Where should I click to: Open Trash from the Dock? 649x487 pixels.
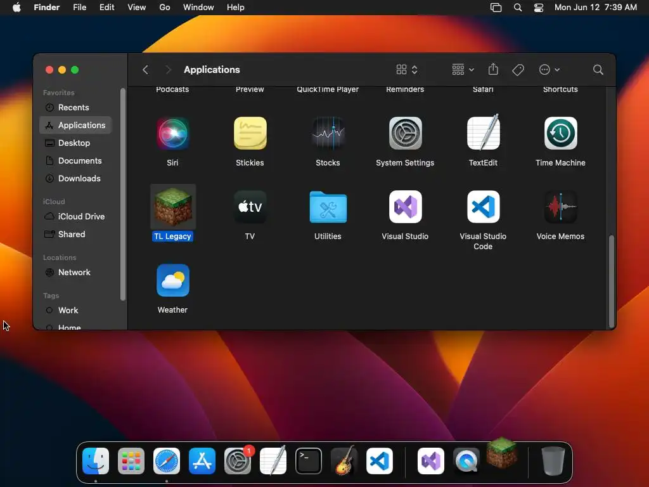point(553,461)
